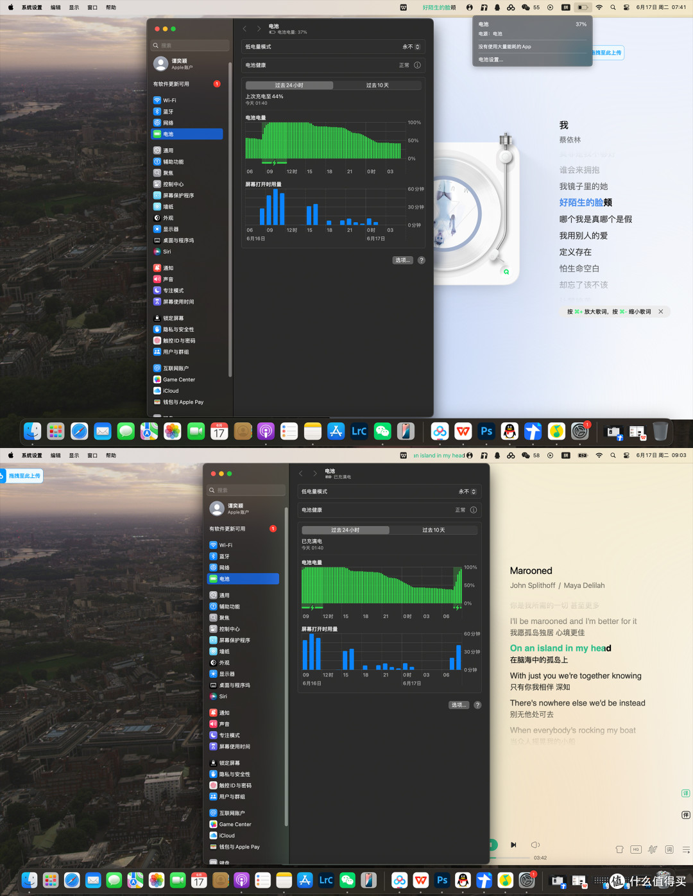The width and height of the screenshot is (693, 896).
Task: Click lyric line There's nowhere else we'd be instead
Action: (577, 703)
